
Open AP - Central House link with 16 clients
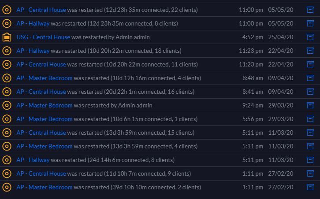[41, 92]
